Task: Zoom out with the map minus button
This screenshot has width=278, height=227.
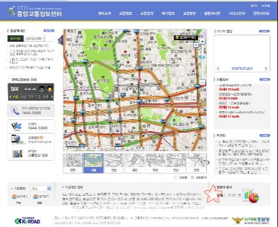Action: pyautogui.click(x=203, y=82)
